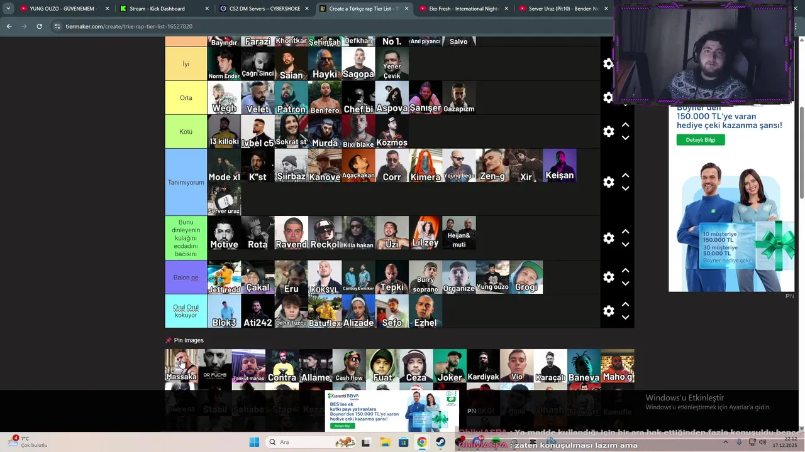Viewport: 805px width, 452px height.
Task: Select the Kardiyak image in the pool
Action: (x=483, y=366)
